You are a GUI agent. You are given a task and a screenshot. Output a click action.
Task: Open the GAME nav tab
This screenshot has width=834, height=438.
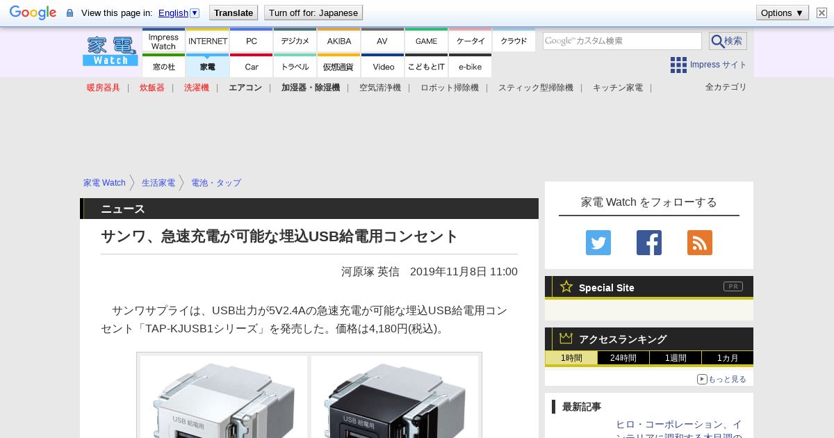[x=427, y=41]
